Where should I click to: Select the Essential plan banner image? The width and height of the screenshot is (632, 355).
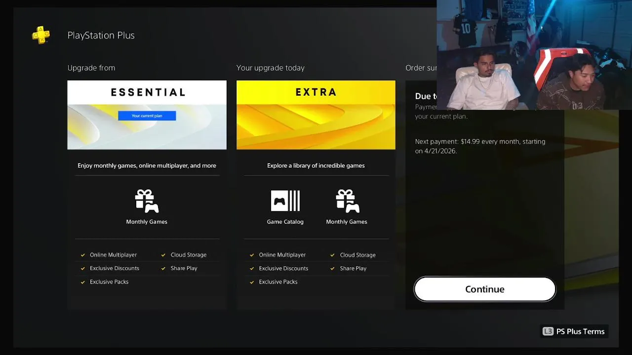coord(147,115)
